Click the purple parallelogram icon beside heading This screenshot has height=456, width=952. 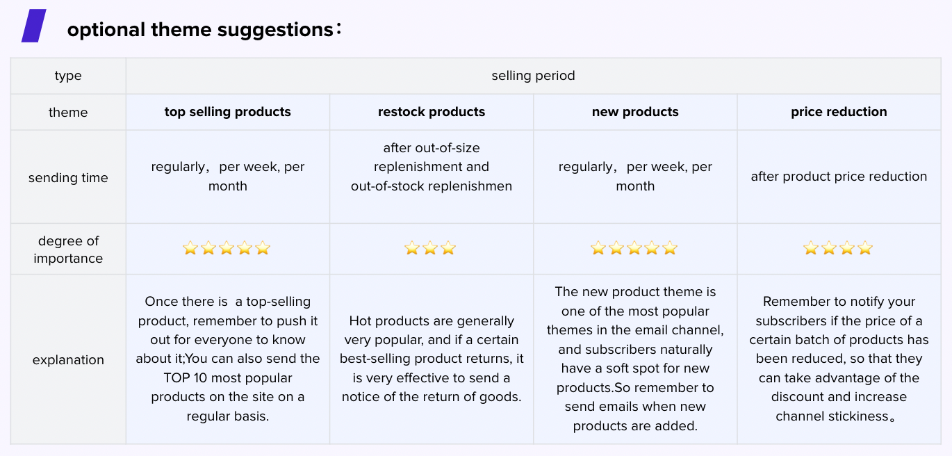tap(33, 26)
